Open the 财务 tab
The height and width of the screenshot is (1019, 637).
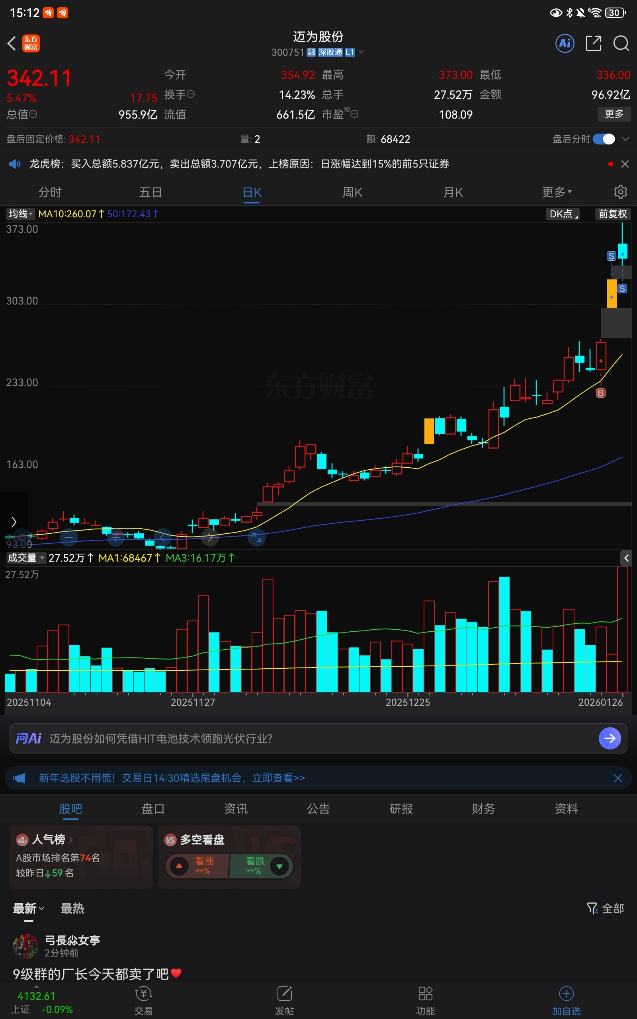pyautogui.click(x=483, y=808)
